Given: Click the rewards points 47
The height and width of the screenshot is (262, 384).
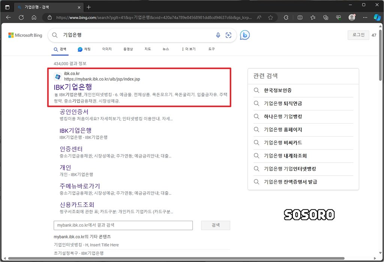Looking at the screenshot, I should pyautogui.click(x=374, y=35).
